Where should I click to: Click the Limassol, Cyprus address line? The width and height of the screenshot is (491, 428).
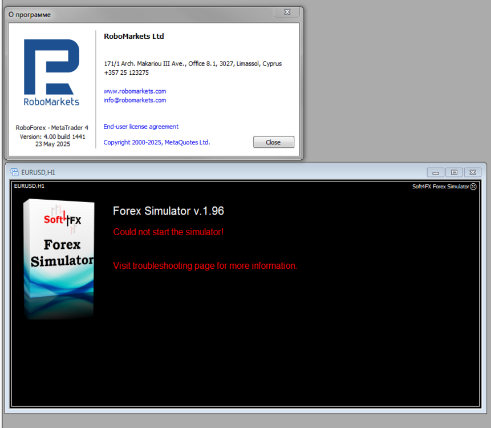(x=193, y=63)
